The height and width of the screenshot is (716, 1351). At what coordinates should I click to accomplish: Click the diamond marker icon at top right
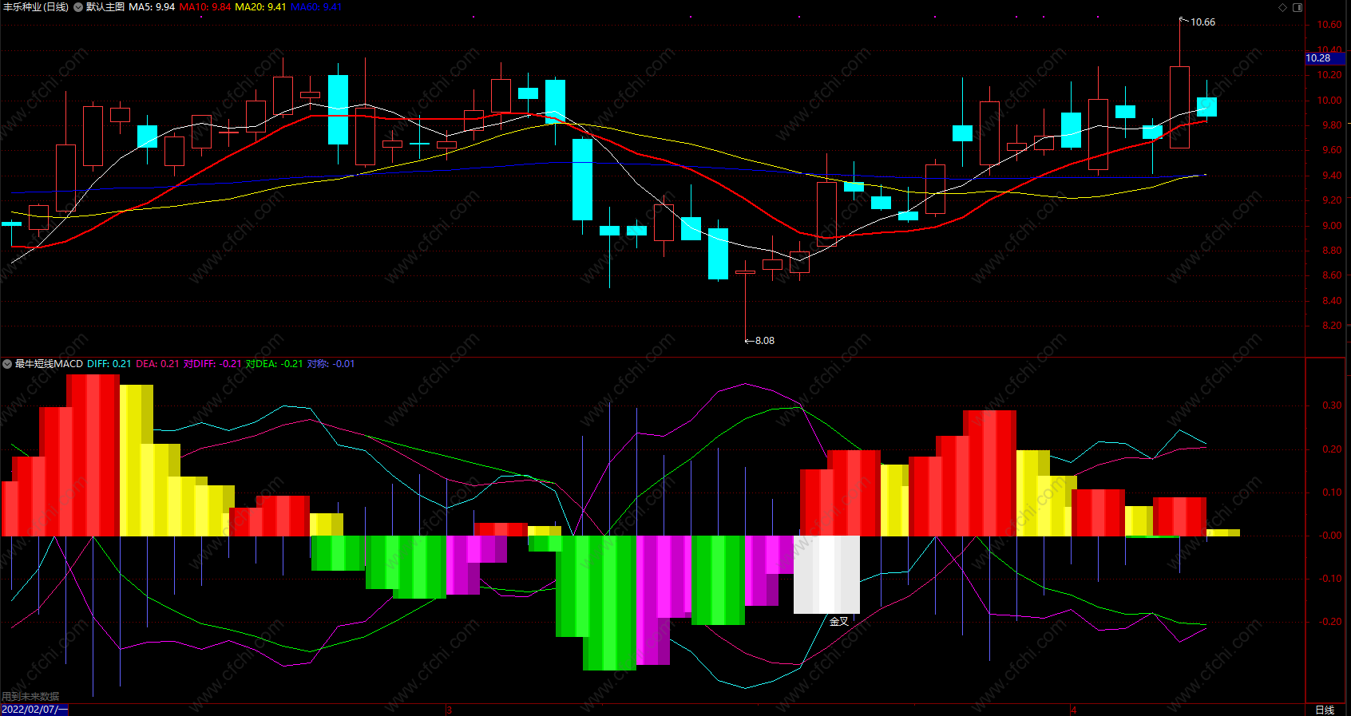[x=1283, y=7]
